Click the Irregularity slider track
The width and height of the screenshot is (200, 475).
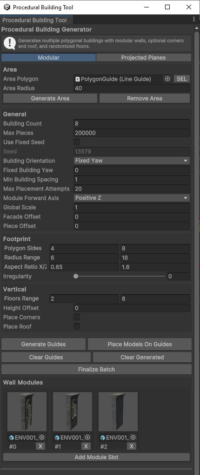pos(120,276)
